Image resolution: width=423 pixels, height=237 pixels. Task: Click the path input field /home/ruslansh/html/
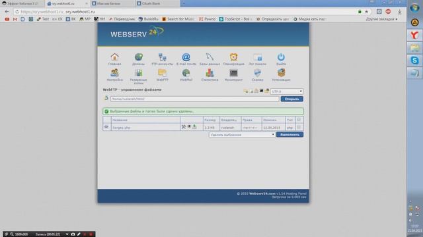pos(194,99)
